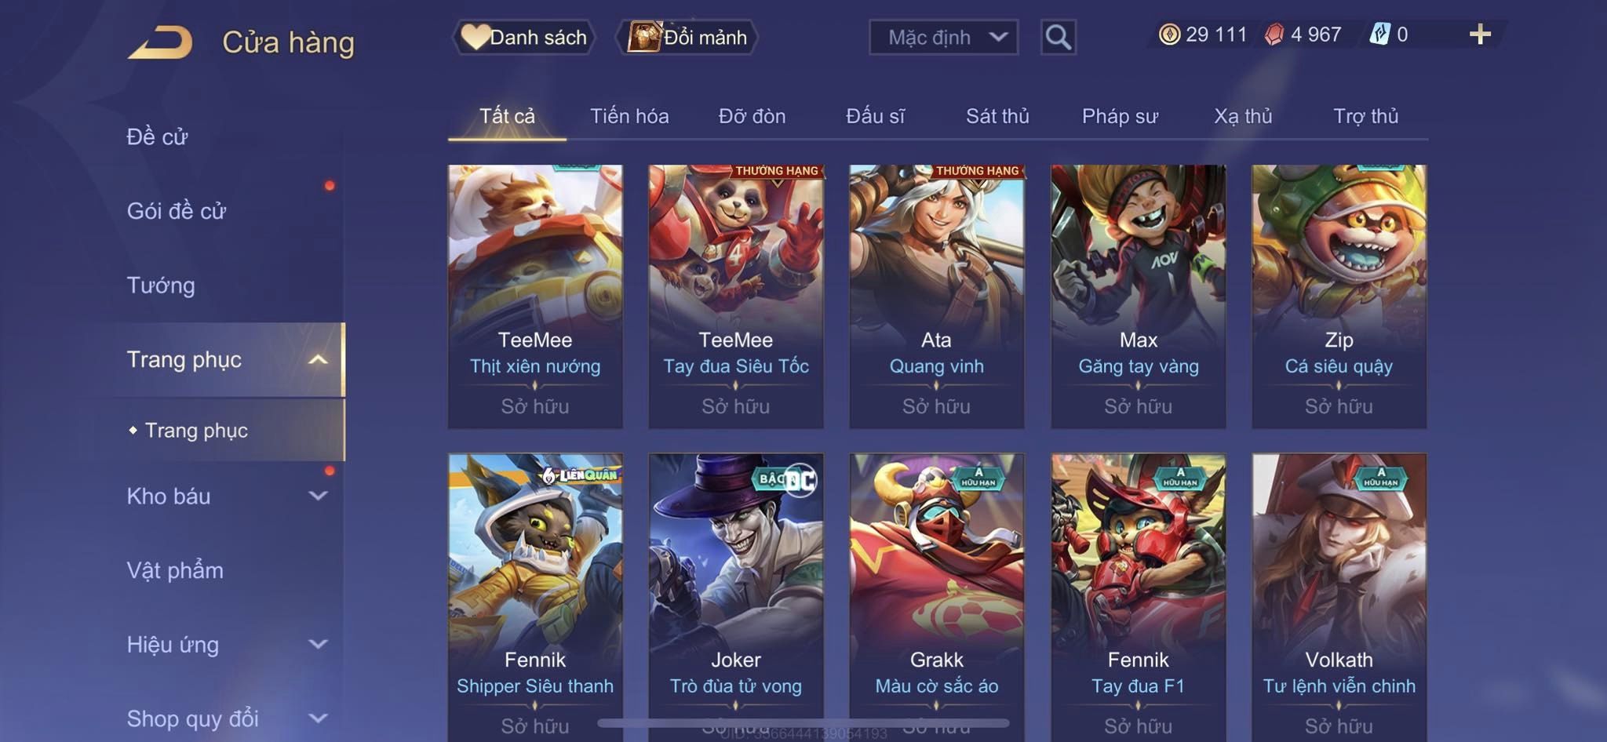
Task: Click the blue voucher ticket icon
Action: point(1380,35)
